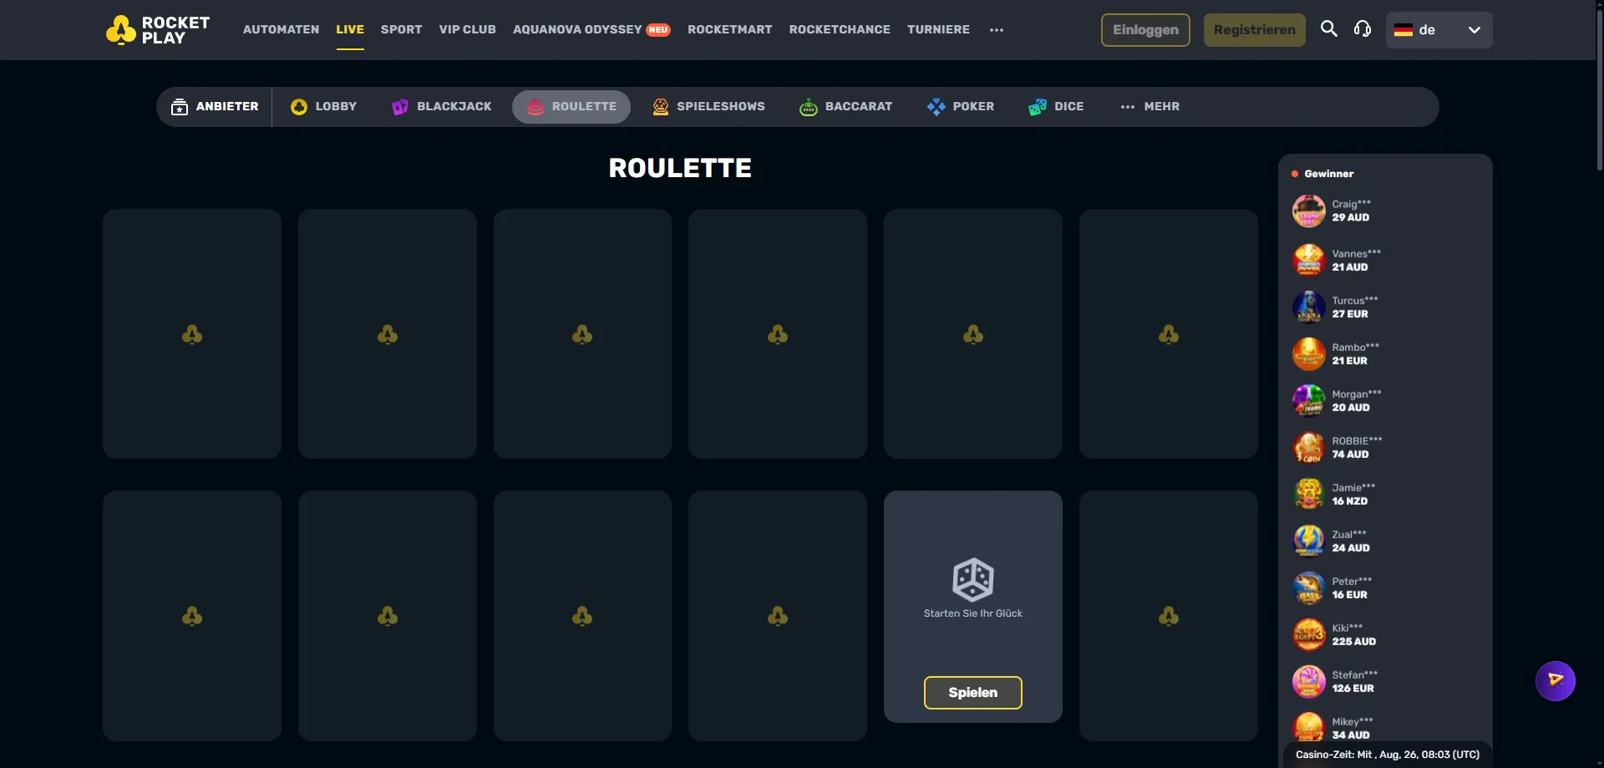Click Jamie*** winner game avatar

point(1308,494)
